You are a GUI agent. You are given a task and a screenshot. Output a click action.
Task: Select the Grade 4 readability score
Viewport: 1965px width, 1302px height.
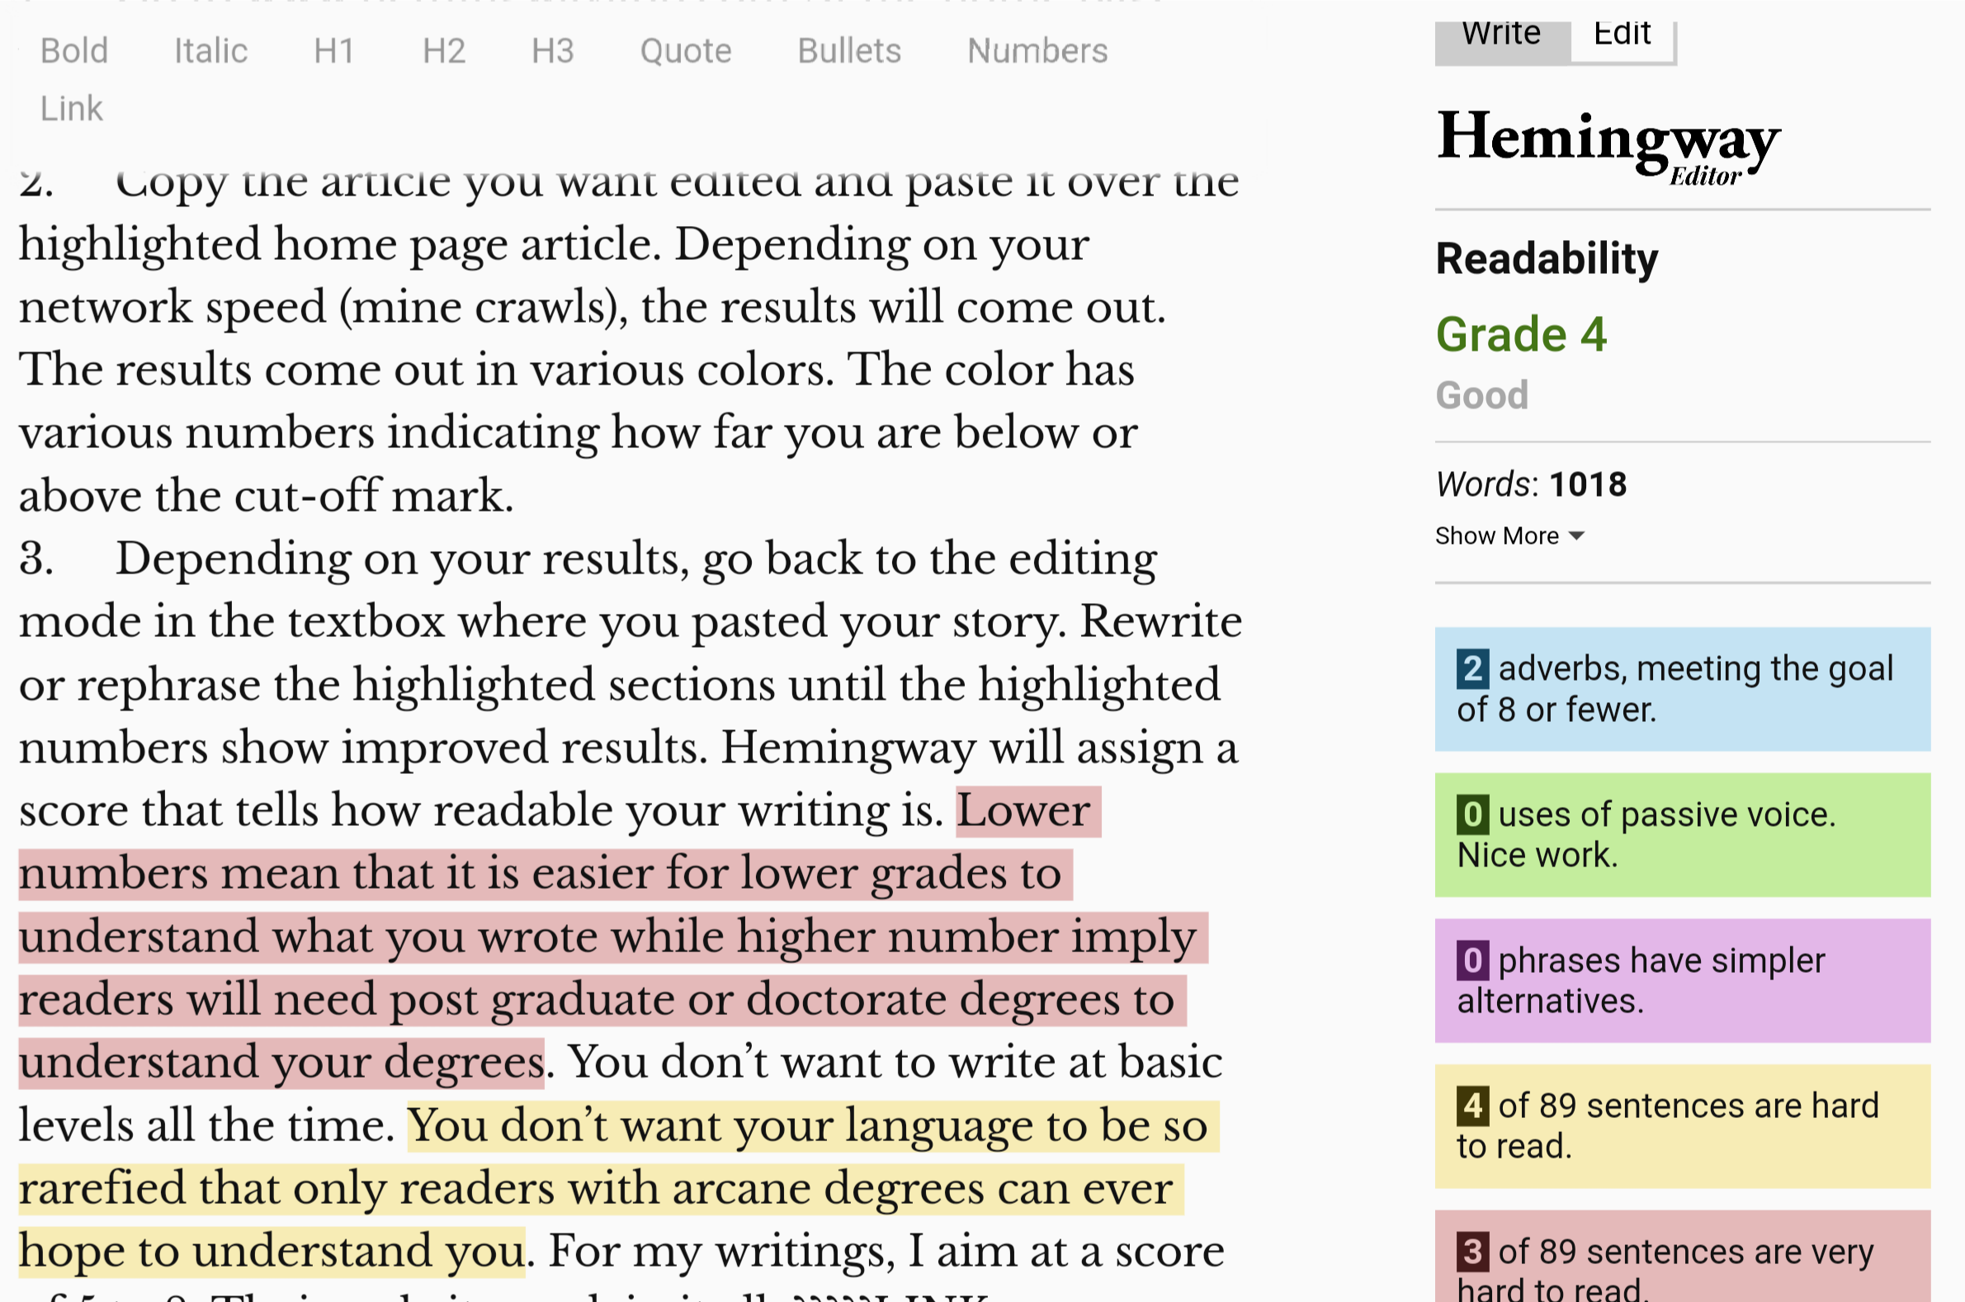pos(1522,335)
